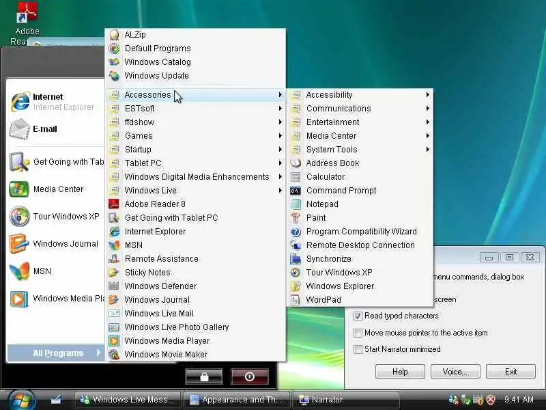Expand the Accessibility submenu
The height and width of the screenshot is (410, 546).
coord(360,95)
